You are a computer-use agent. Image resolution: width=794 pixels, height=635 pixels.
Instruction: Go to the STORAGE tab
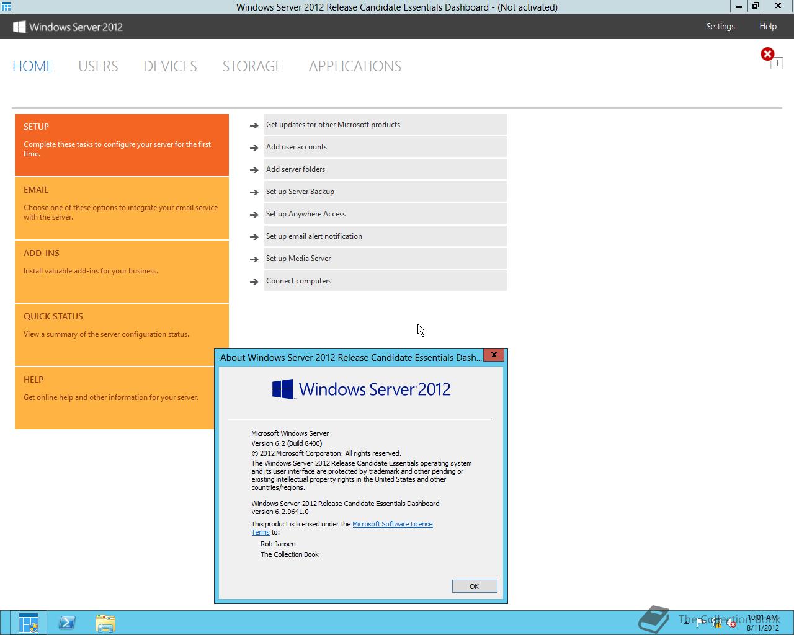pos(252,66)
